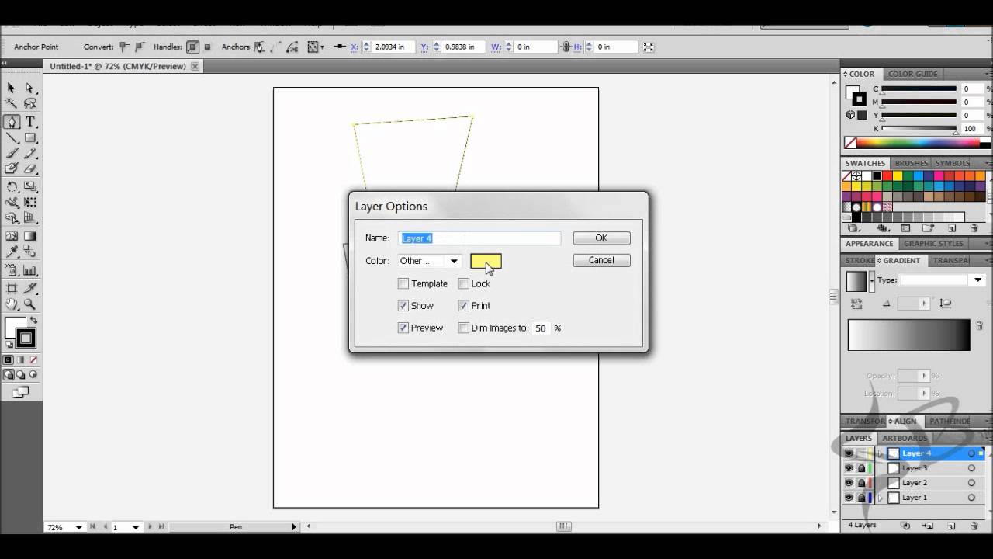The height and width of the screenshot is (559, 993).
Task: Switch to the Artboards tab
Action: (x=905, y=438)
